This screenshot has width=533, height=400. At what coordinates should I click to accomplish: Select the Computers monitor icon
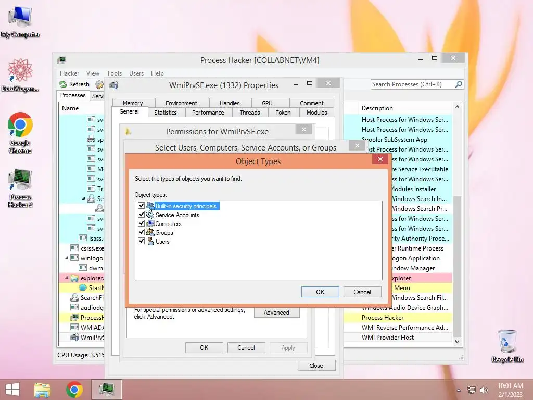click(x=150, y=223)
